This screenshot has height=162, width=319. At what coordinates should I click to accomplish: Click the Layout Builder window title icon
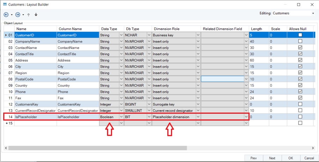(x=5, y=5)
